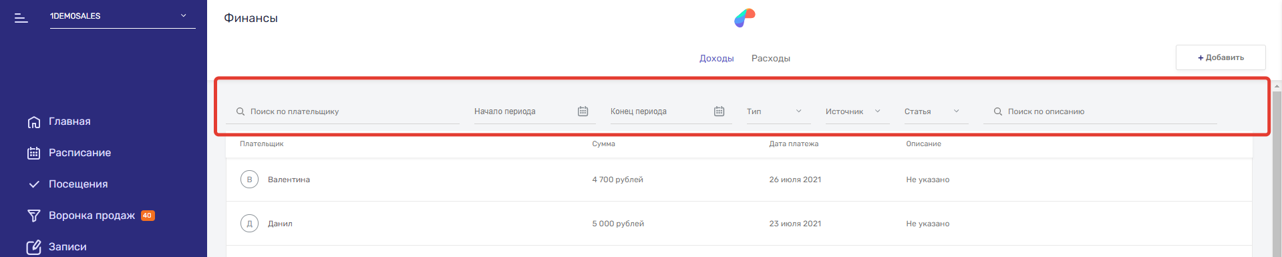Click the description search magnifier icon

click(998, 111)
